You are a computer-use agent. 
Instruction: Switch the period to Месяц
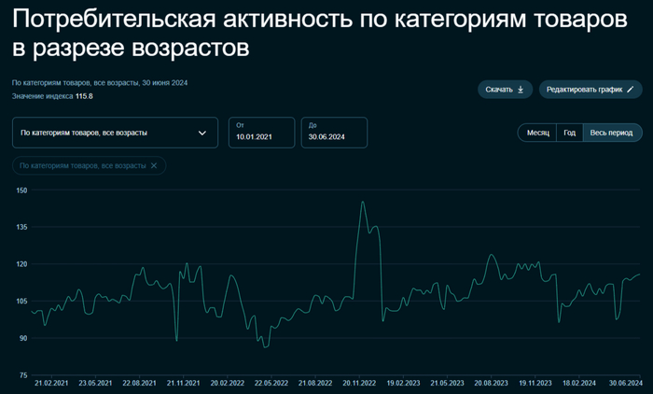(537, 133)
